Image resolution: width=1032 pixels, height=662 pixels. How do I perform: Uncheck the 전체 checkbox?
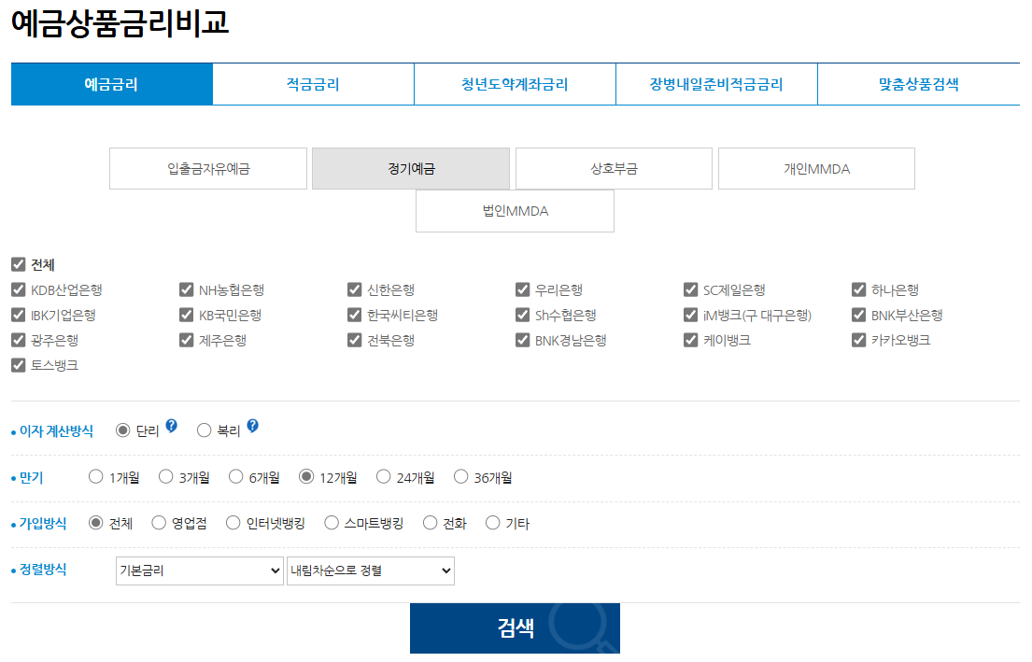click(18, 264)
